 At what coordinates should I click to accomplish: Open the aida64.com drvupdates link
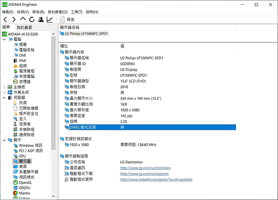pos(156,180)
